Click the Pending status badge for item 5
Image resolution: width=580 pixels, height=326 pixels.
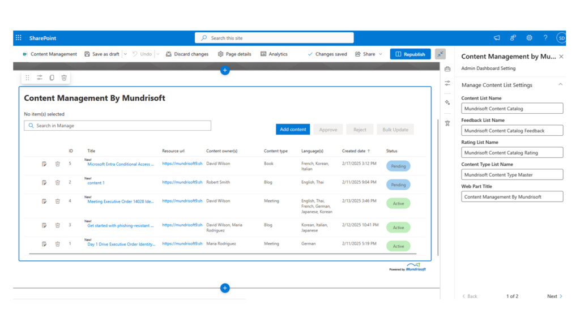coord(398,166)
